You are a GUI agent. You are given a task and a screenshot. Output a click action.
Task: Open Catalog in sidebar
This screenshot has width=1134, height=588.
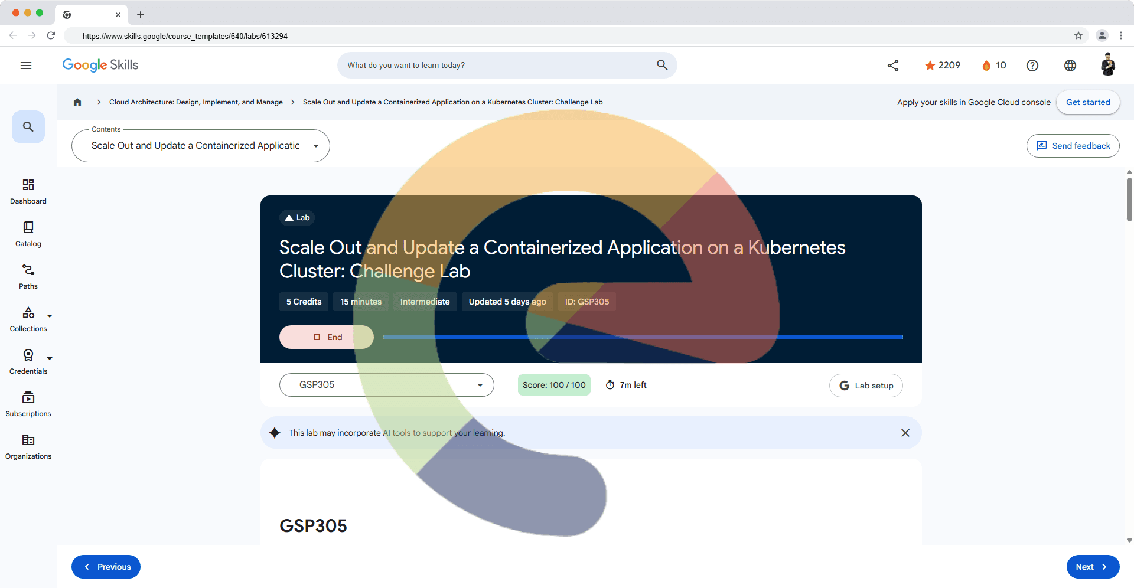(28, 234)
